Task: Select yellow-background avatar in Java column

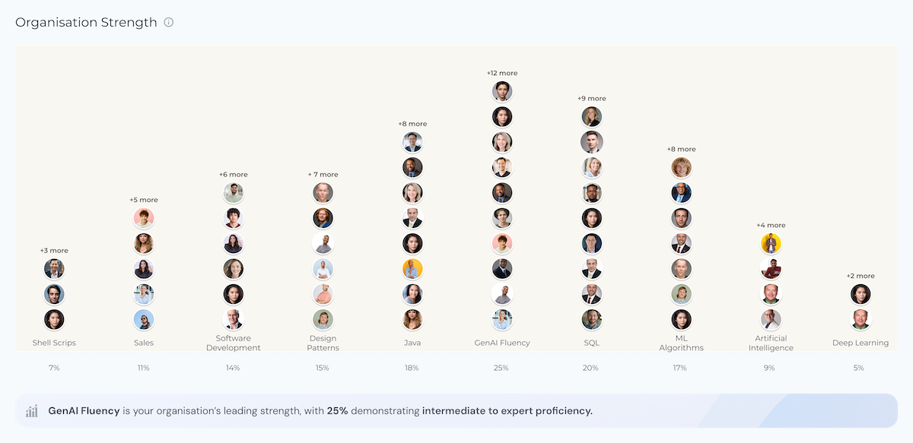Action: (x=412, y=269)
